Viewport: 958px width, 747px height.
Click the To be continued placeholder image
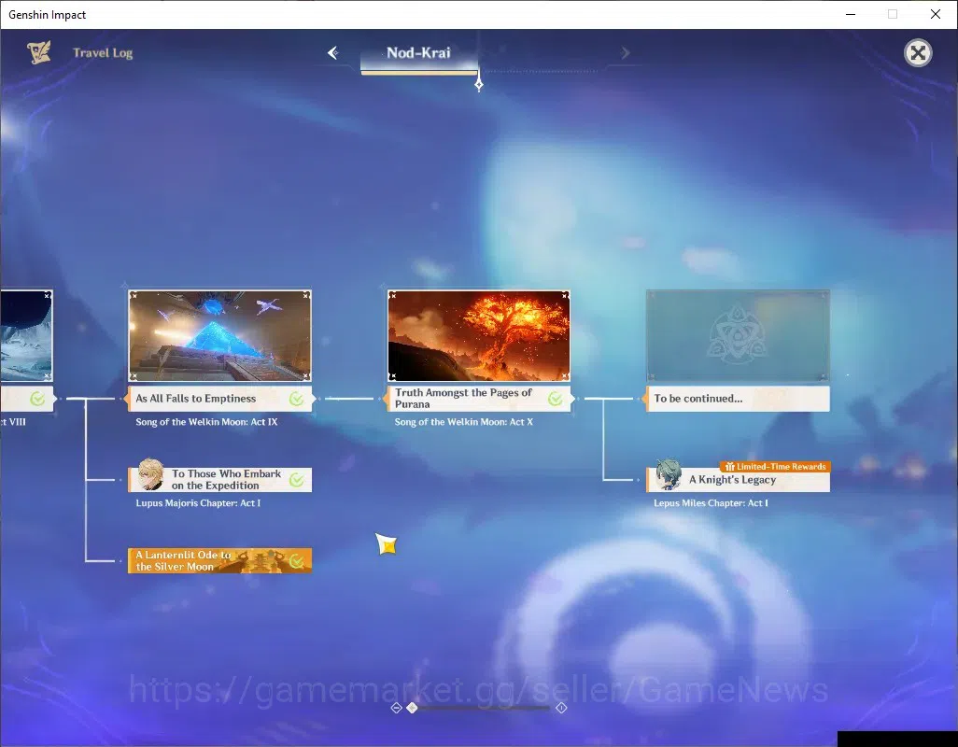click(738, 335)
